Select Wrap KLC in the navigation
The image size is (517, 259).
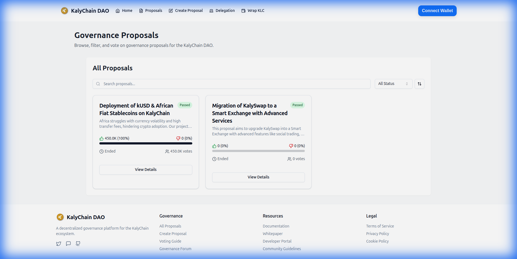click(253, 11)
